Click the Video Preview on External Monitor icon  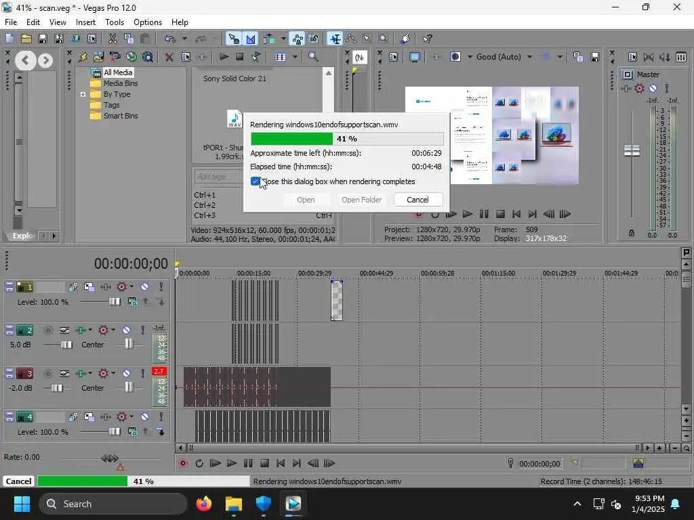(x=415, y=57)
